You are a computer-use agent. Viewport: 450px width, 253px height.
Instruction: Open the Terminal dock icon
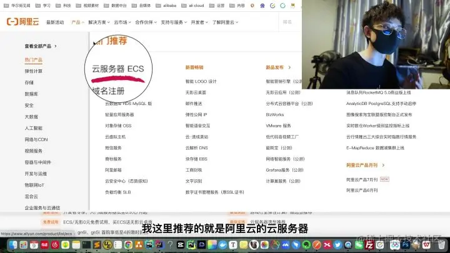tap(86, 245)
